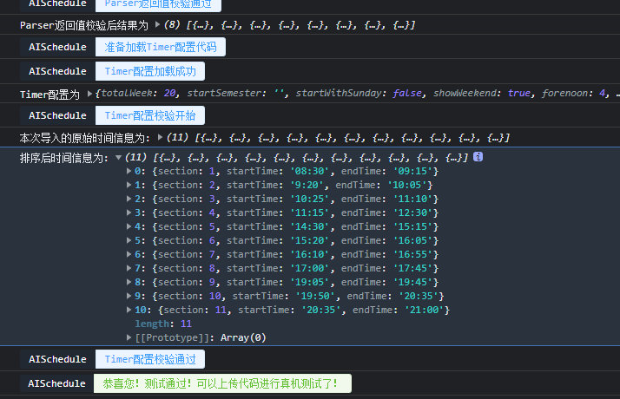Expand entry 4 with startTime '14:30'
The image size is (620, 399).
point(129,227)
